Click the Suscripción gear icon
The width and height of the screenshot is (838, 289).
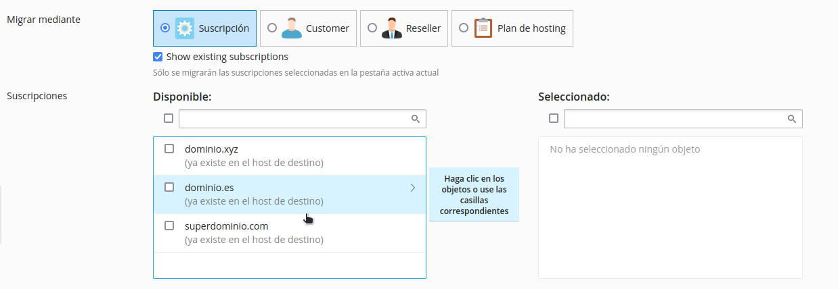(185, 28)
